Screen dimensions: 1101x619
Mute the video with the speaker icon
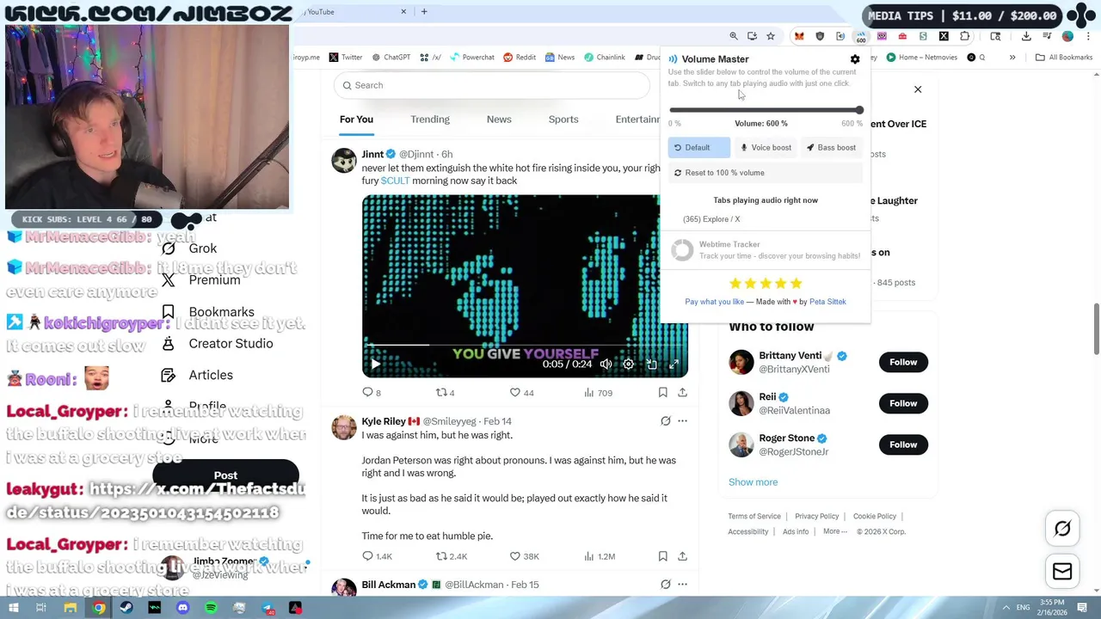coord(606,365)
